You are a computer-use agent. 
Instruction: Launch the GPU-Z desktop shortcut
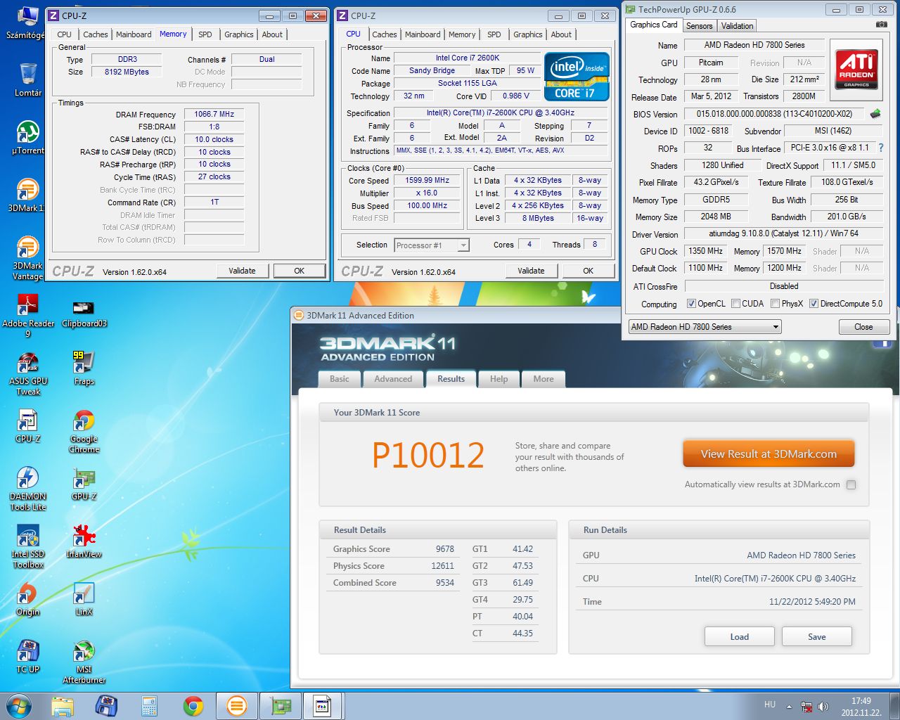pyautogui.click(x=84, y=484)
